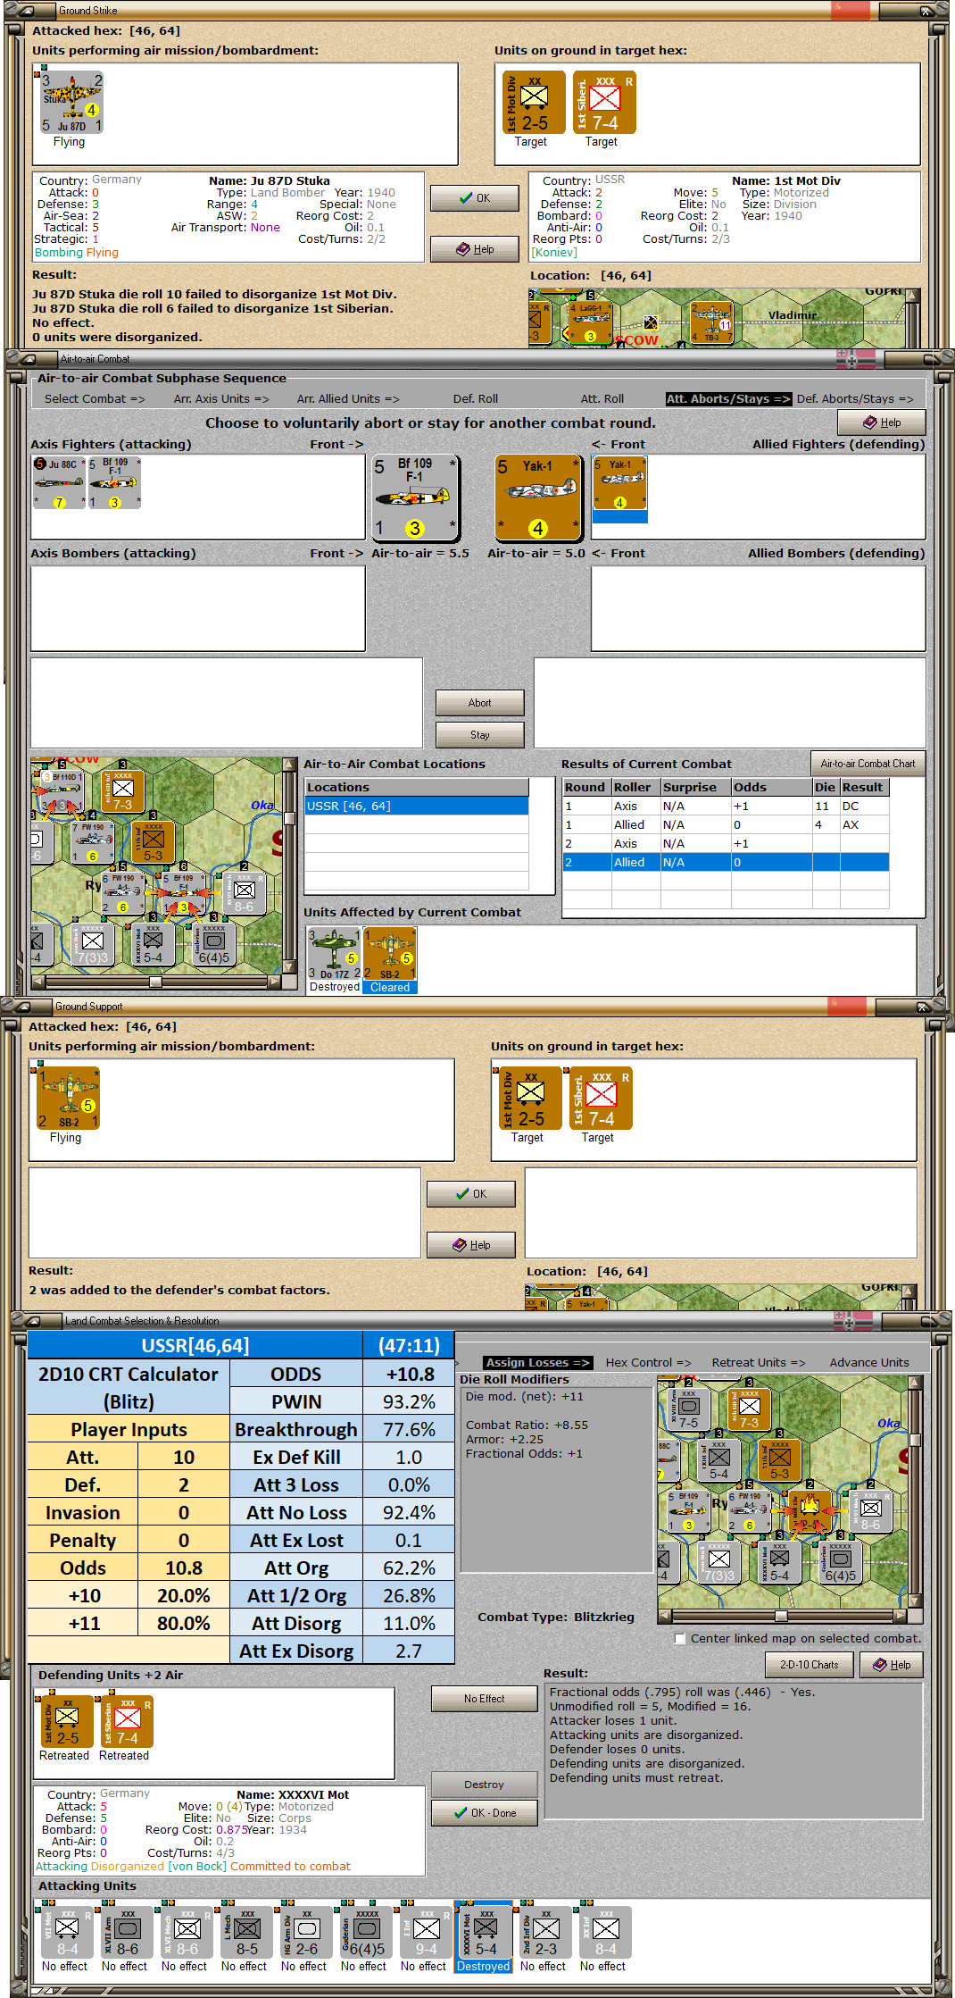Click the air combat map's horizontal scrollbar

(x=156, y=982)
